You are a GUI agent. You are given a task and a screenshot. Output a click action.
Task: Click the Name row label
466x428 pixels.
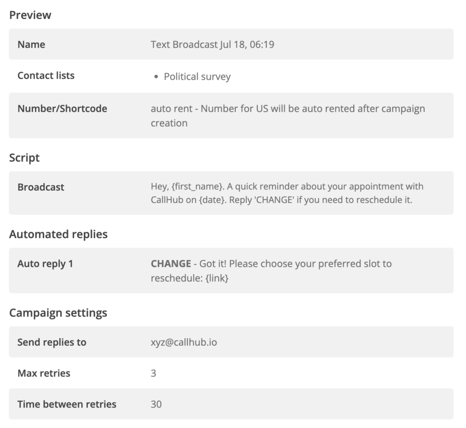(31, 45)
